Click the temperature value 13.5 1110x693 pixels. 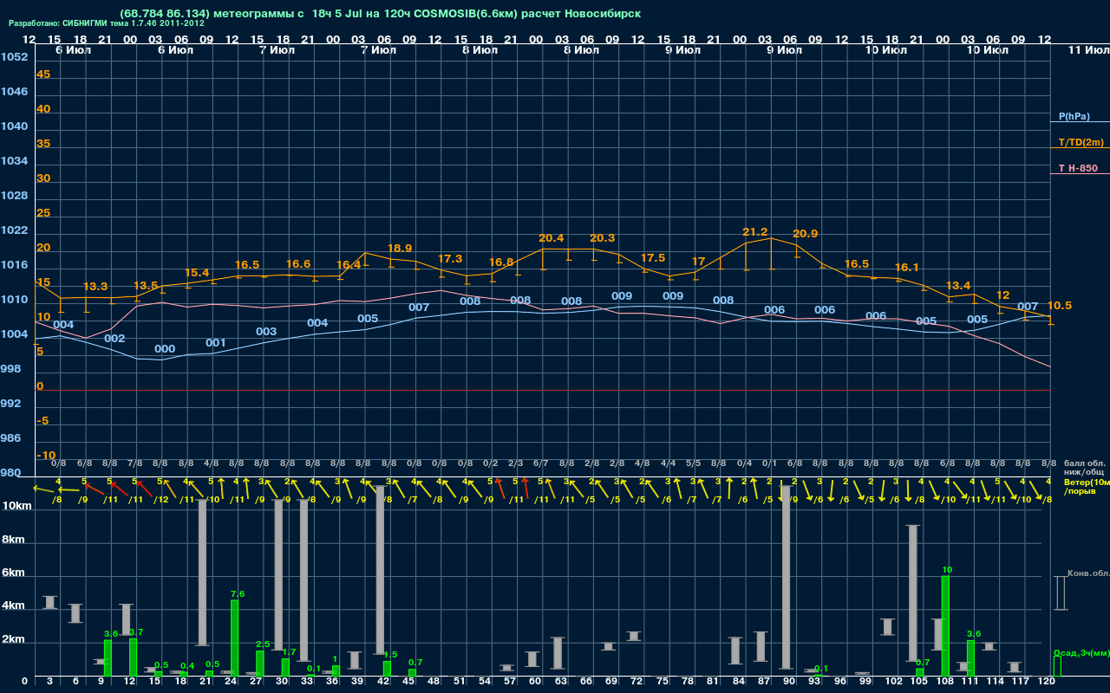coord(146,286)
